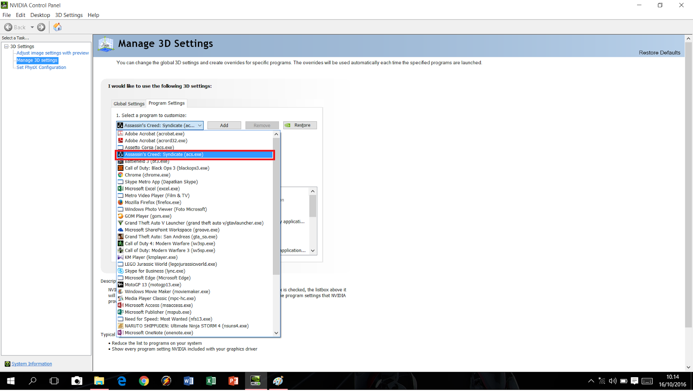Open network Wi-Fi tray icon
The image size is (693, 391).
coord(602,381)
